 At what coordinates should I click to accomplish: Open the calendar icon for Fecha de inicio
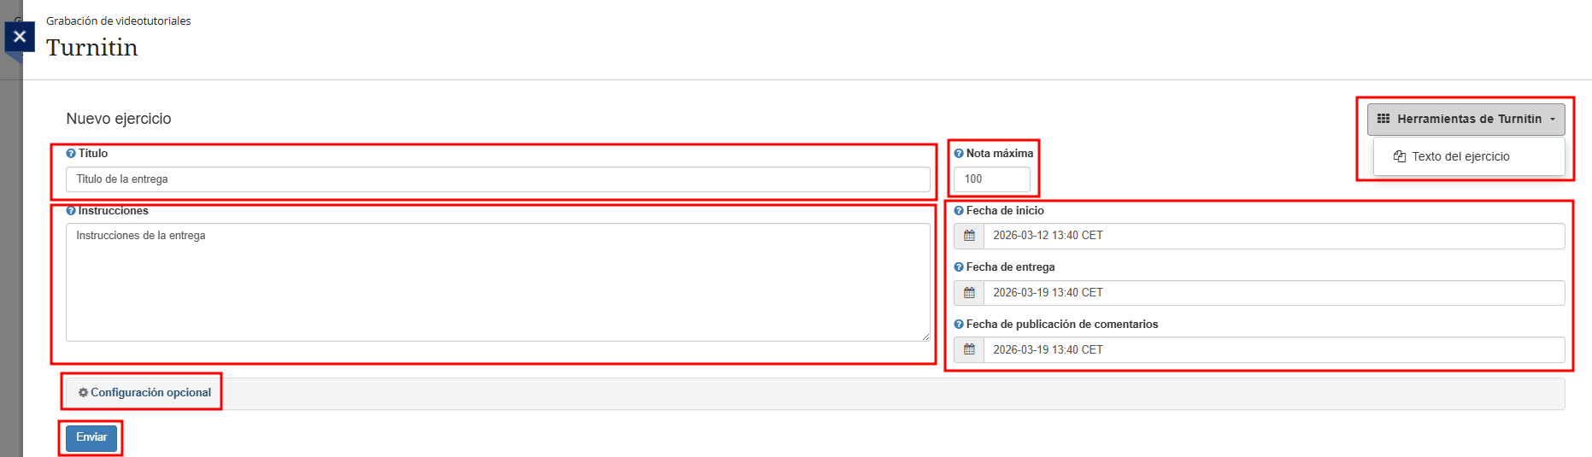coord(969,236)
